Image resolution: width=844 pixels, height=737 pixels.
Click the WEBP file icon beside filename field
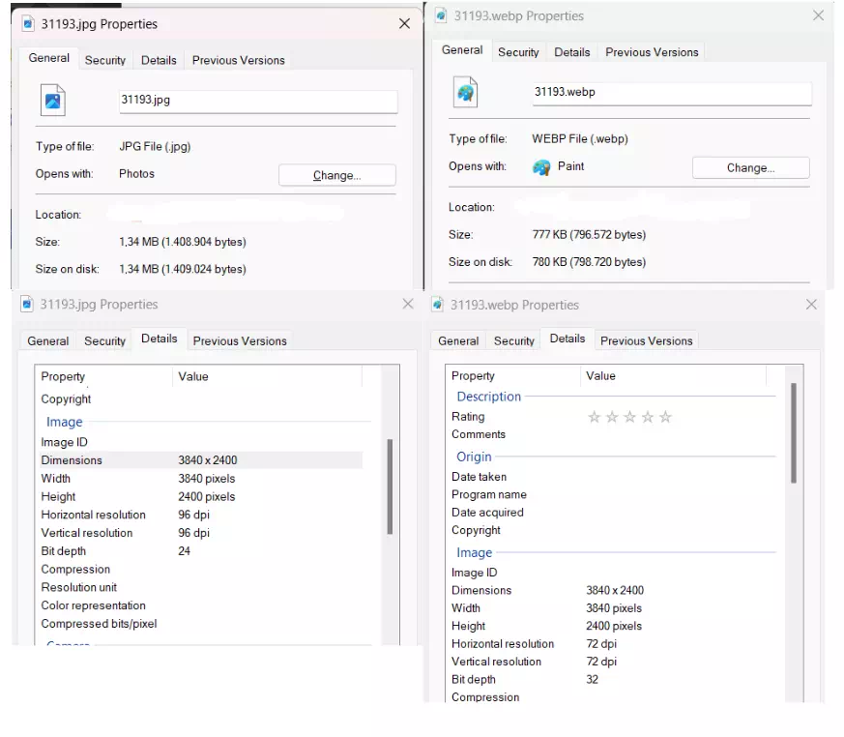(x=466, y=93)
